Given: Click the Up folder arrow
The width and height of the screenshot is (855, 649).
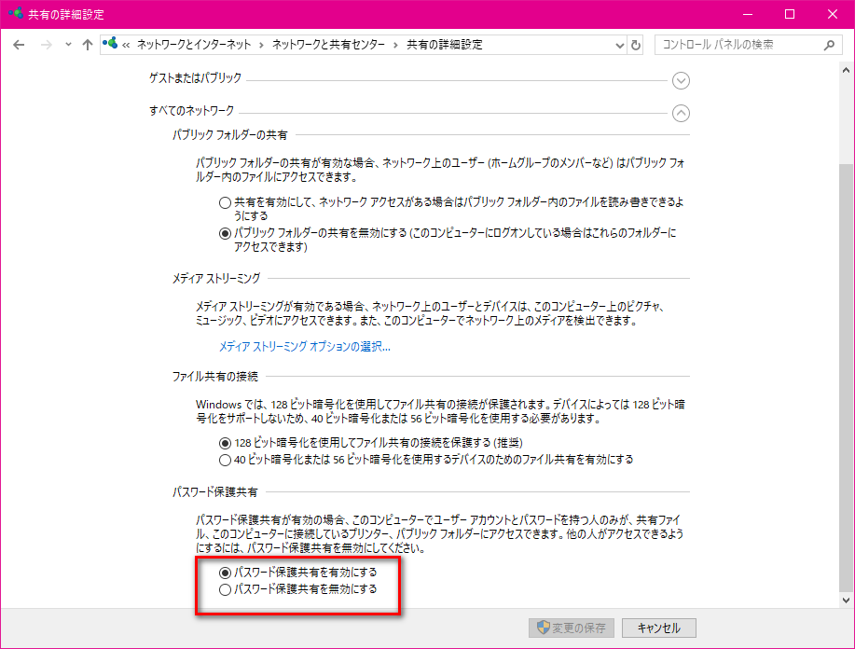Looking at the screenshot, I should point(88,45).
